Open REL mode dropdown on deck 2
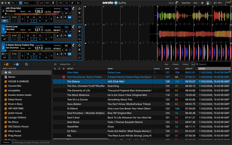The height and width of the screenshot is (145, 232). coord(5,54)
